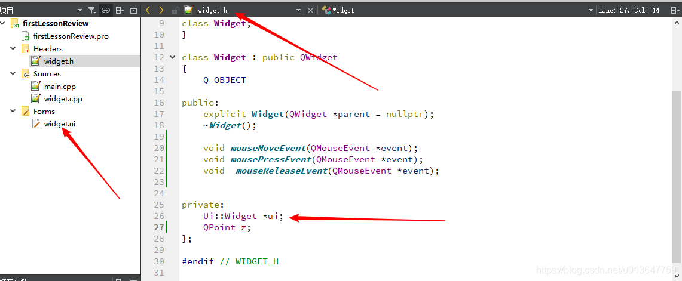
Task: Click 'QPoint z;' on line 27
Action: click(227, 227)
